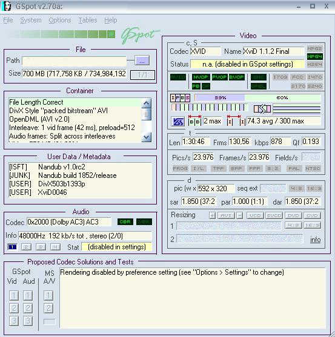
Task: Click the NVOP indicator badge
Action: point(201,77)
